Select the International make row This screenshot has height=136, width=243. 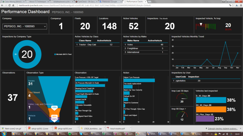coord(145,52)
